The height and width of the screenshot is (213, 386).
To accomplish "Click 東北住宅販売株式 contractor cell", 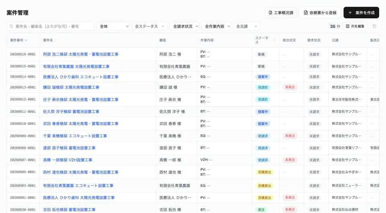I will [347, 99].
